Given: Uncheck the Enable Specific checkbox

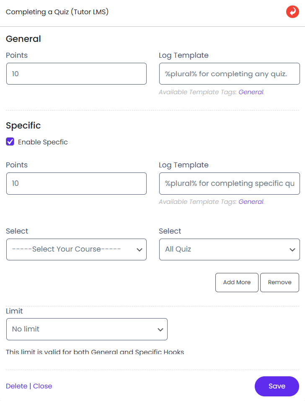Looking at the screenshot, I should [10, 142].
